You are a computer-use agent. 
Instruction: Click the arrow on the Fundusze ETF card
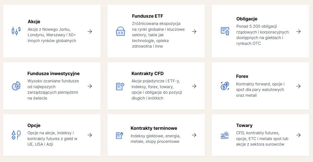point(194,31)
